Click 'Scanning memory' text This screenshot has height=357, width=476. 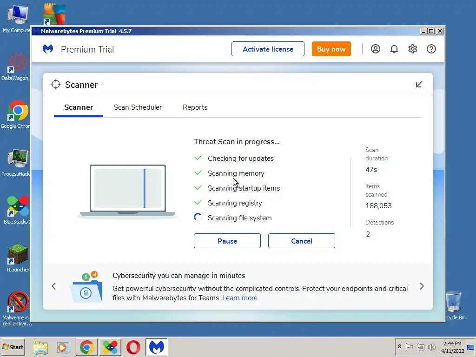[x=236, y=173]
